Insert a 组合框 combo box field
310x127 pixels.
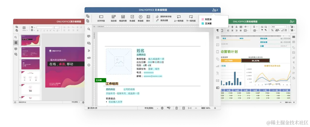click(x=113, y=18)
